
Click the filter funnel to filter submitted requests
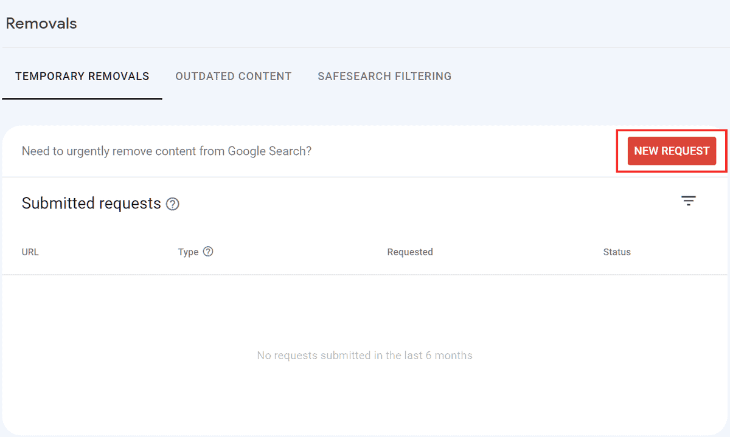click(x=688, y=201)
